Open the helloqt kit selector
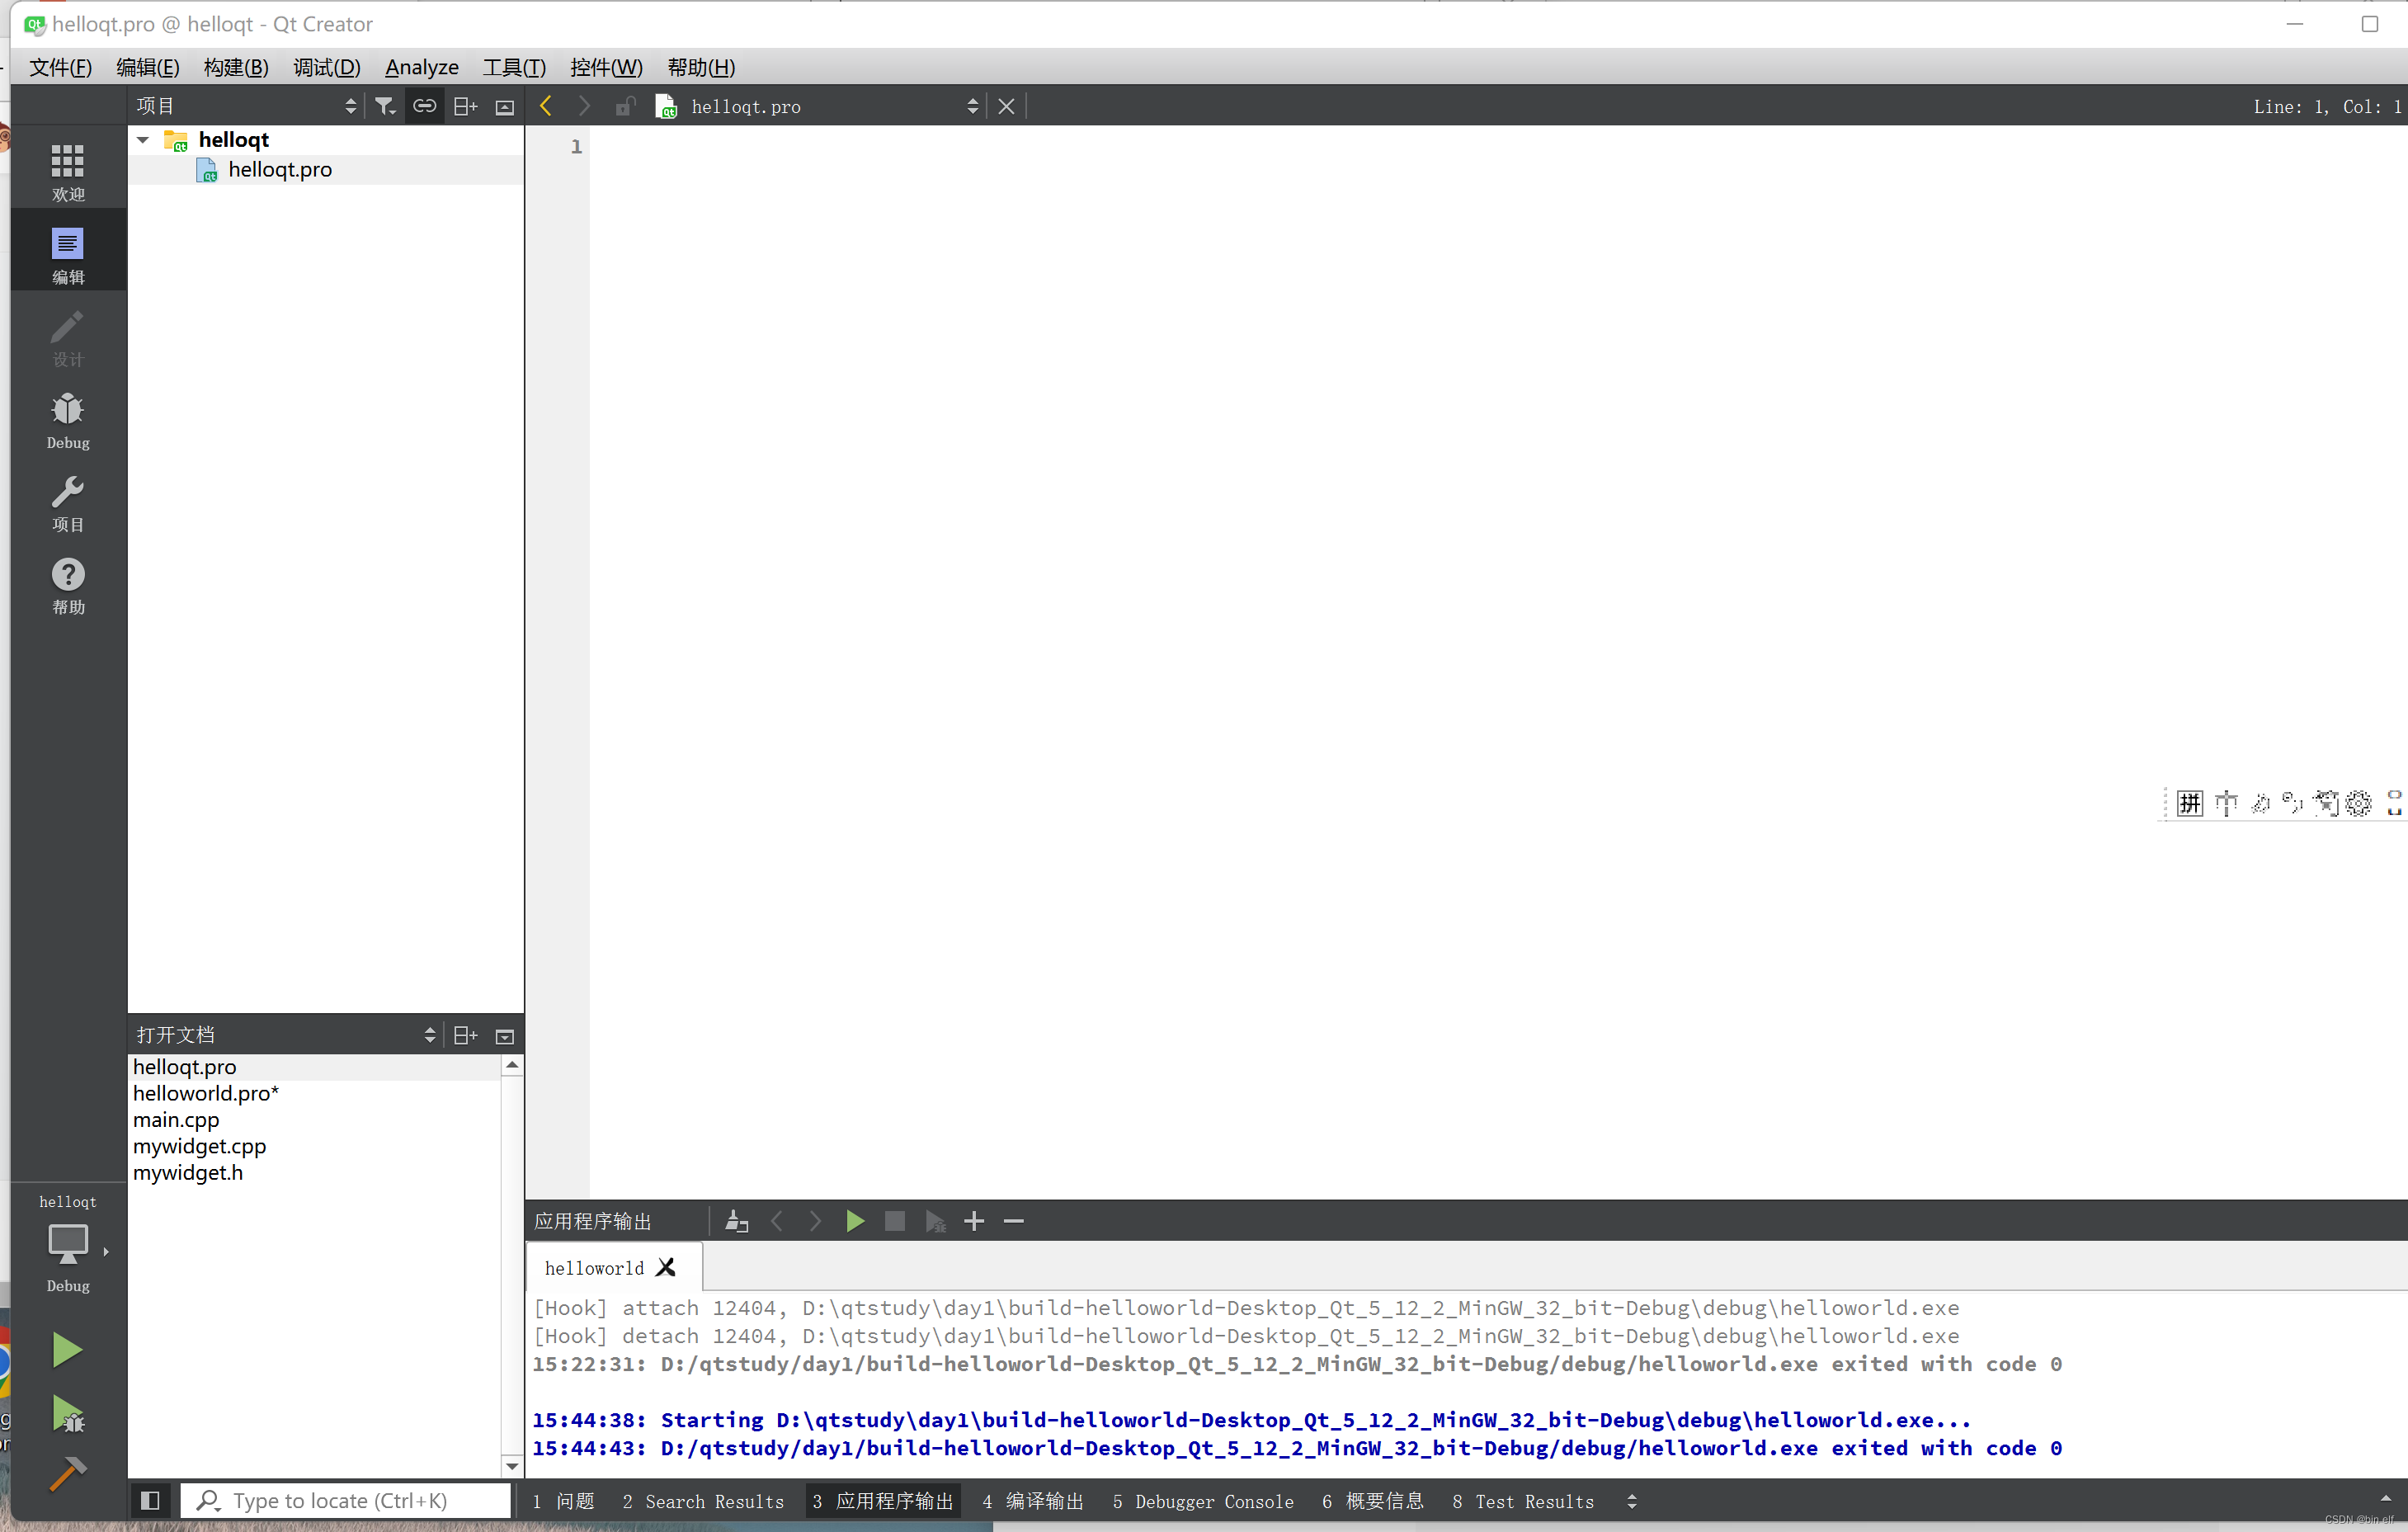The image size is (2408, 1532). coord(68,1243)
